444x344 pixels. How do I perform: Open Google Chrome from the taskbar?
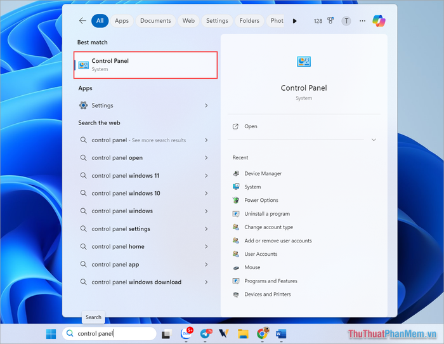(263, 333)
